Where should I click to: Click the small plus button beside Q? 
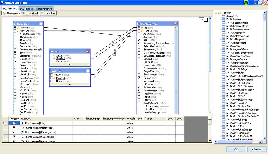206,20
